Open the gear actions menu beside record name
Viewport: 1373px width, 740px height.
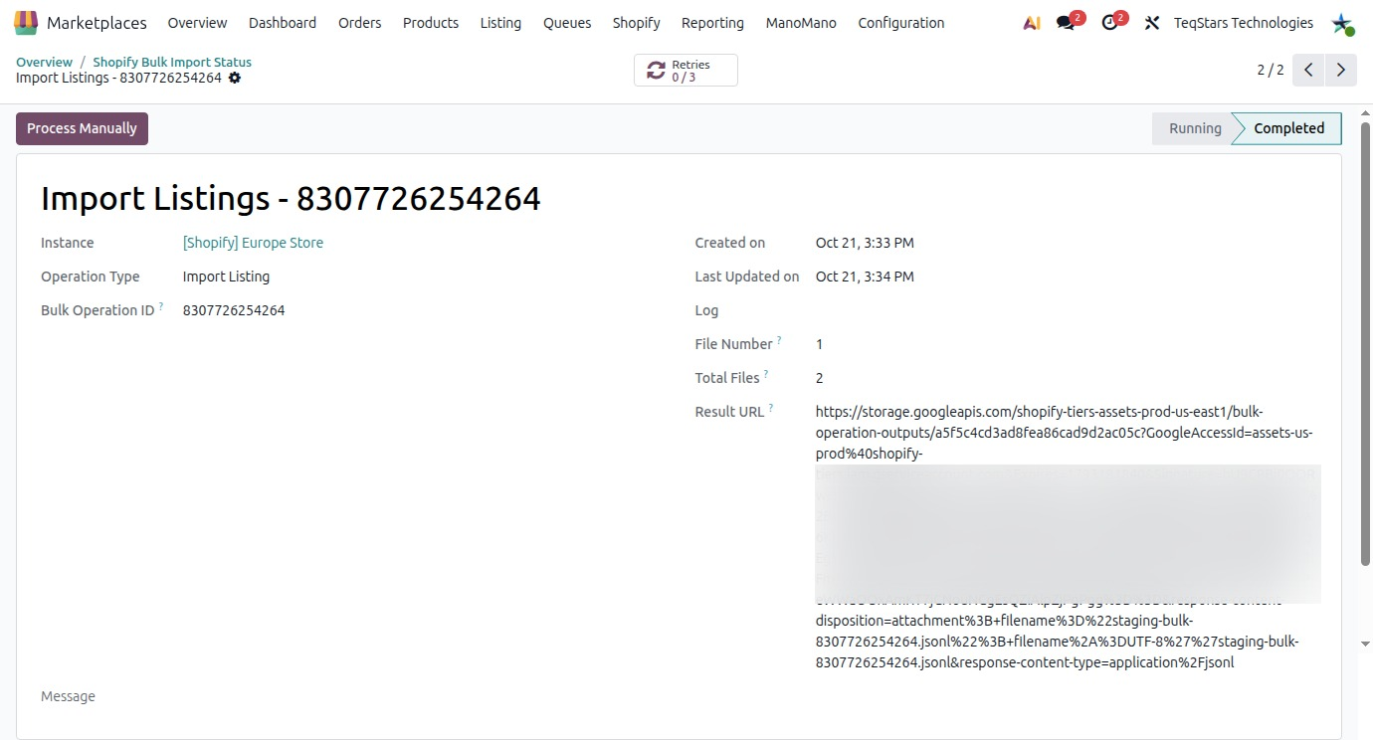tap(235, 78)
